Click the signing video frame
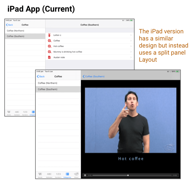Screen dimensions: 191x183 pos(131,120)
